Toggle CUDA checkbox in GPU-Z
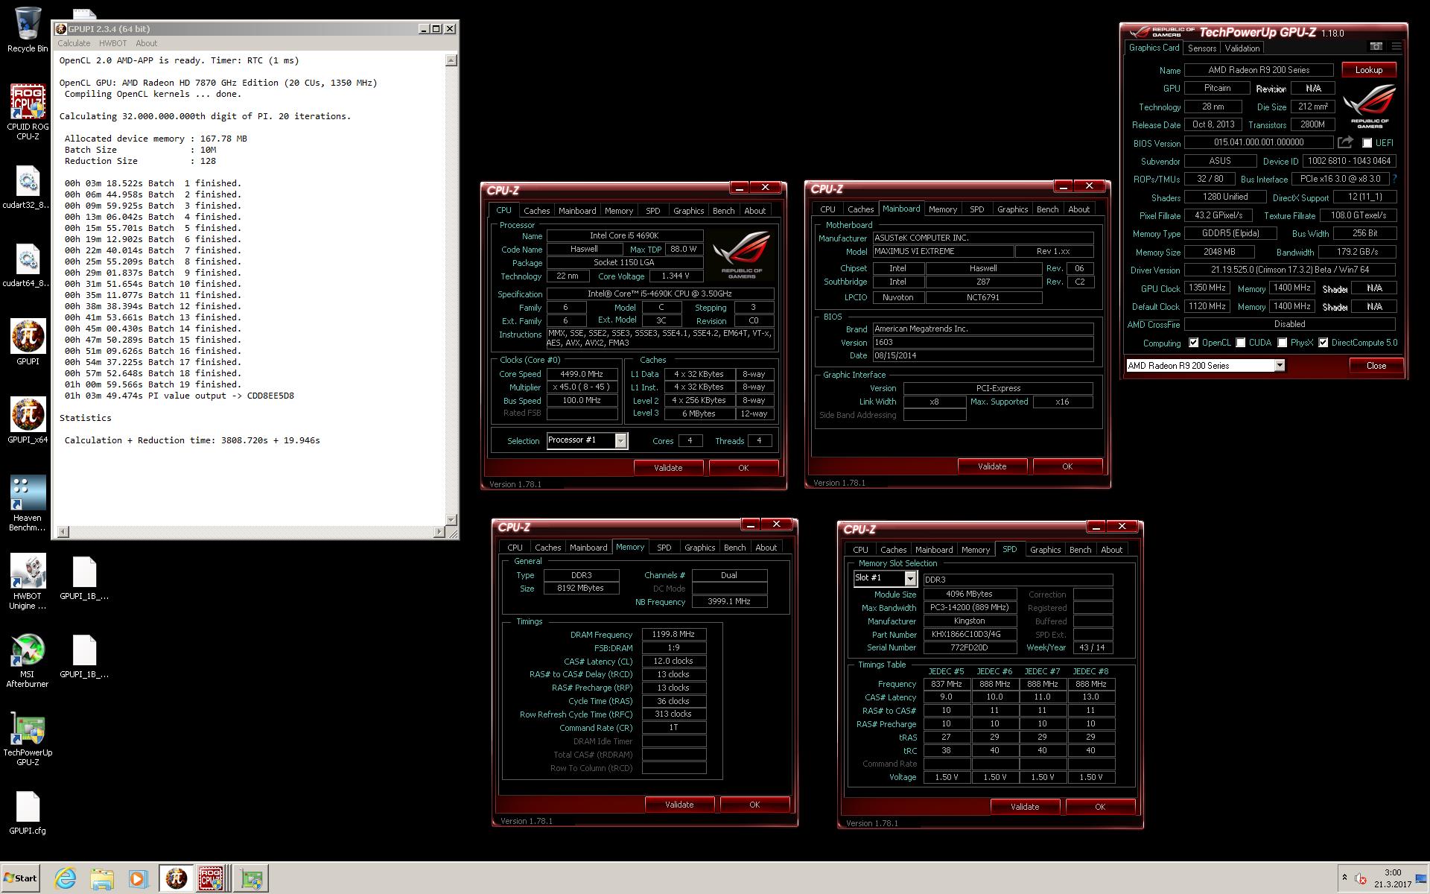The width and height of the screenshot is (1430, 894). (1241, 343)
